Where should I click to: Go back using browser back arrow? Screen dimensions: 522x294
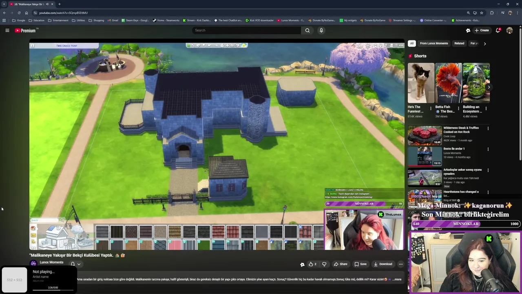tap(4, 13)
